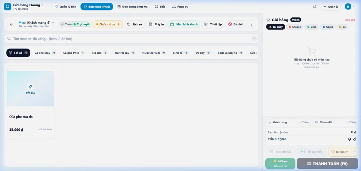This screenshot has height=171, width=361.
Task: Click the food search input field
Action: [x=131, y=39]
